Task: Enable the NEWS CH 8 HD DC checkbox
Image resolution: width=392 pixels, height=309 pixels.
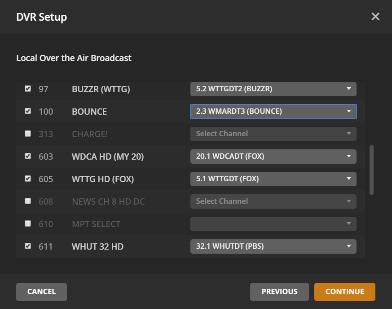Action: 28,201
